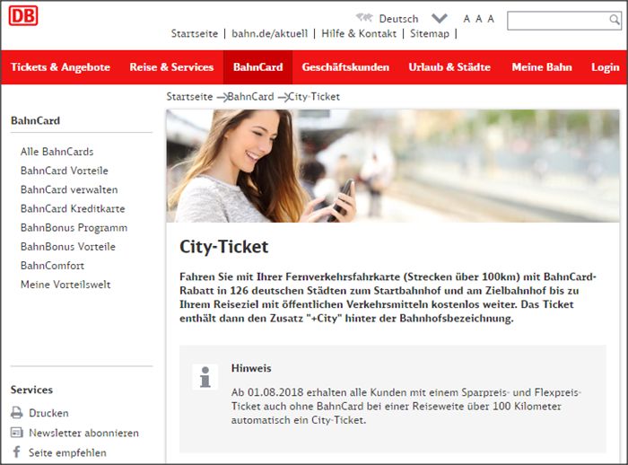Viewport: 628px width, 465px height.
Task: Click the City-Ticket banner image
Action: coord(393,166)
